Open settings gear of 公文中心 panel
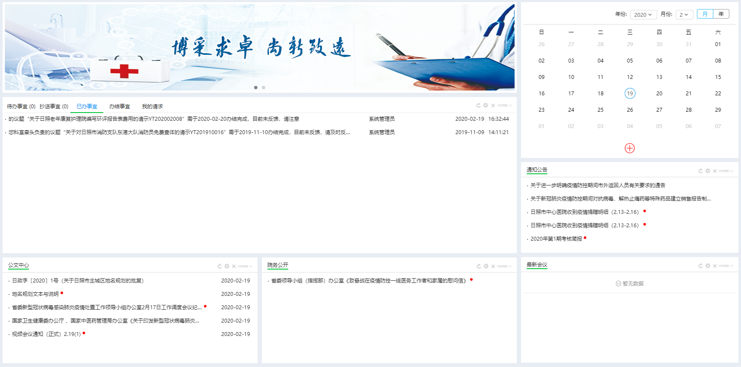This screenshot has width=741, height=367. coord(227,267)
